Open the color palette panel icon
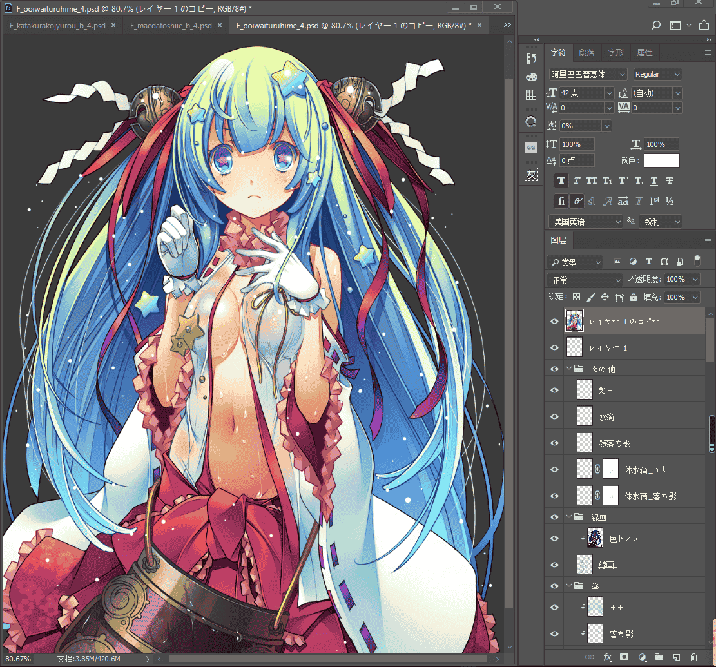Image resolution: width=716 pixels, height=667 pixels. pos(531,77)
